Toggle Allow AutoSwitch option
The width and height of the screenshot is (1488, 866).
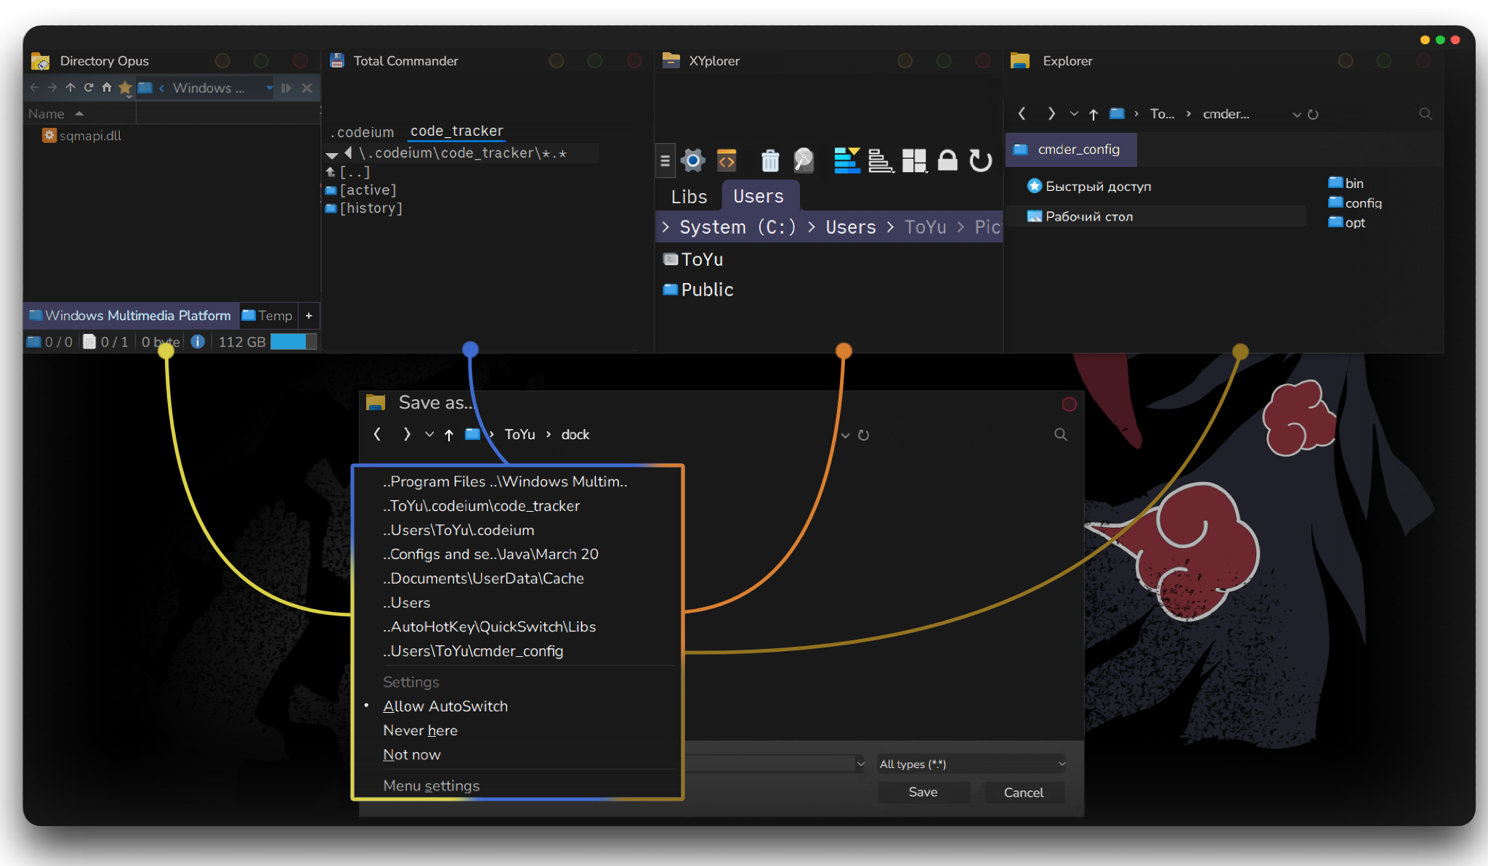click(445, 706)
